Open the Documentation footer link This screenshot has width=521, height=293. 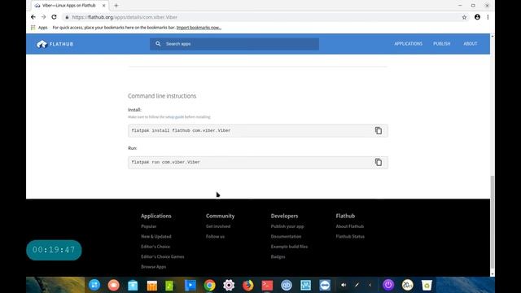(286, 237)
